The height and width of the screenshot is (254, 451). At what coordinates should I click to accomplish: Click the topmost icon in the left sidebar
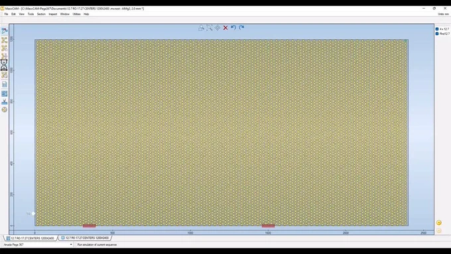coord(5,31)
